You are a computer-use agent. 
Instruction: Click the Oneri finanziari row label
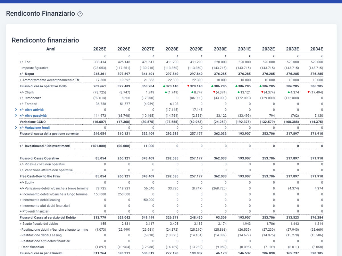tap(32, 247)
